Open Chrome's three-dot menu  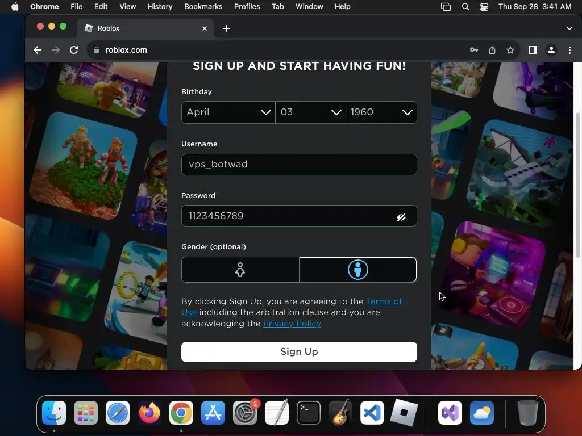point(569,50)
